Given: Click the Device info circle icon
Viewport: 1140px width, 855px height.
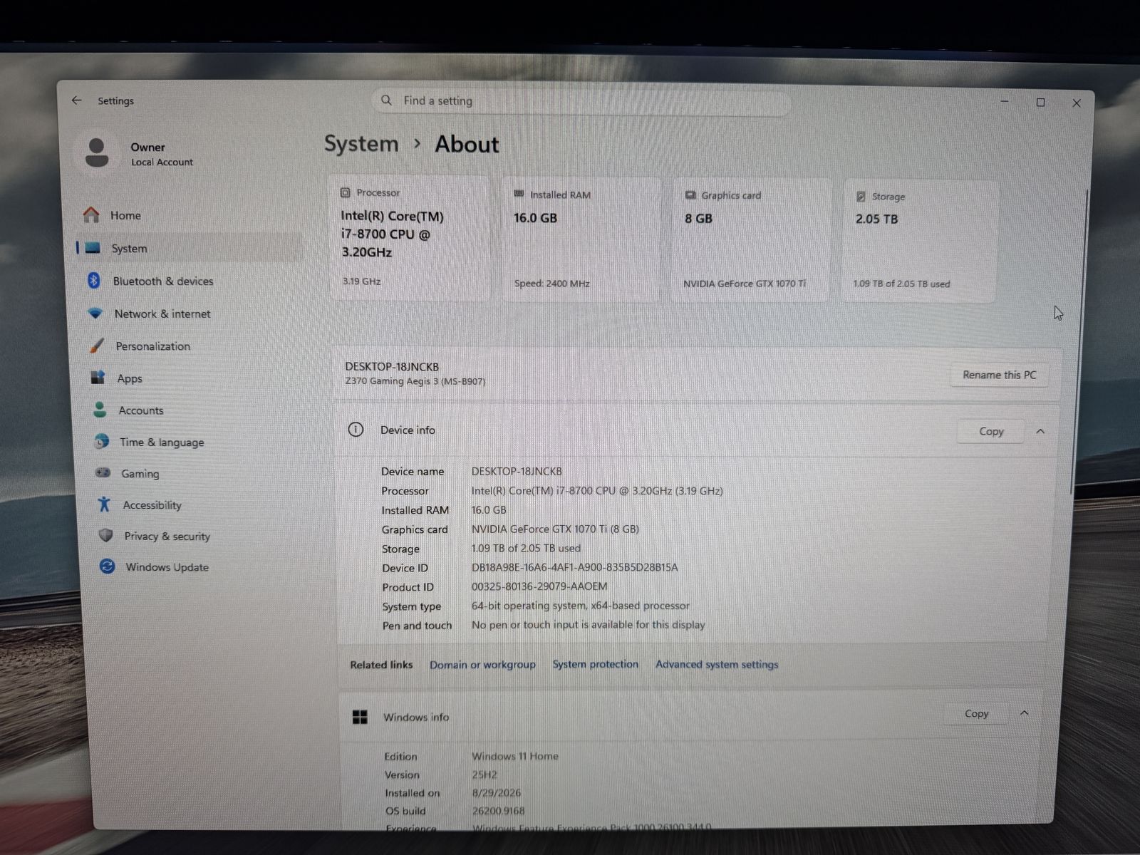Looking at the screenshot, I should coord(356,430).
